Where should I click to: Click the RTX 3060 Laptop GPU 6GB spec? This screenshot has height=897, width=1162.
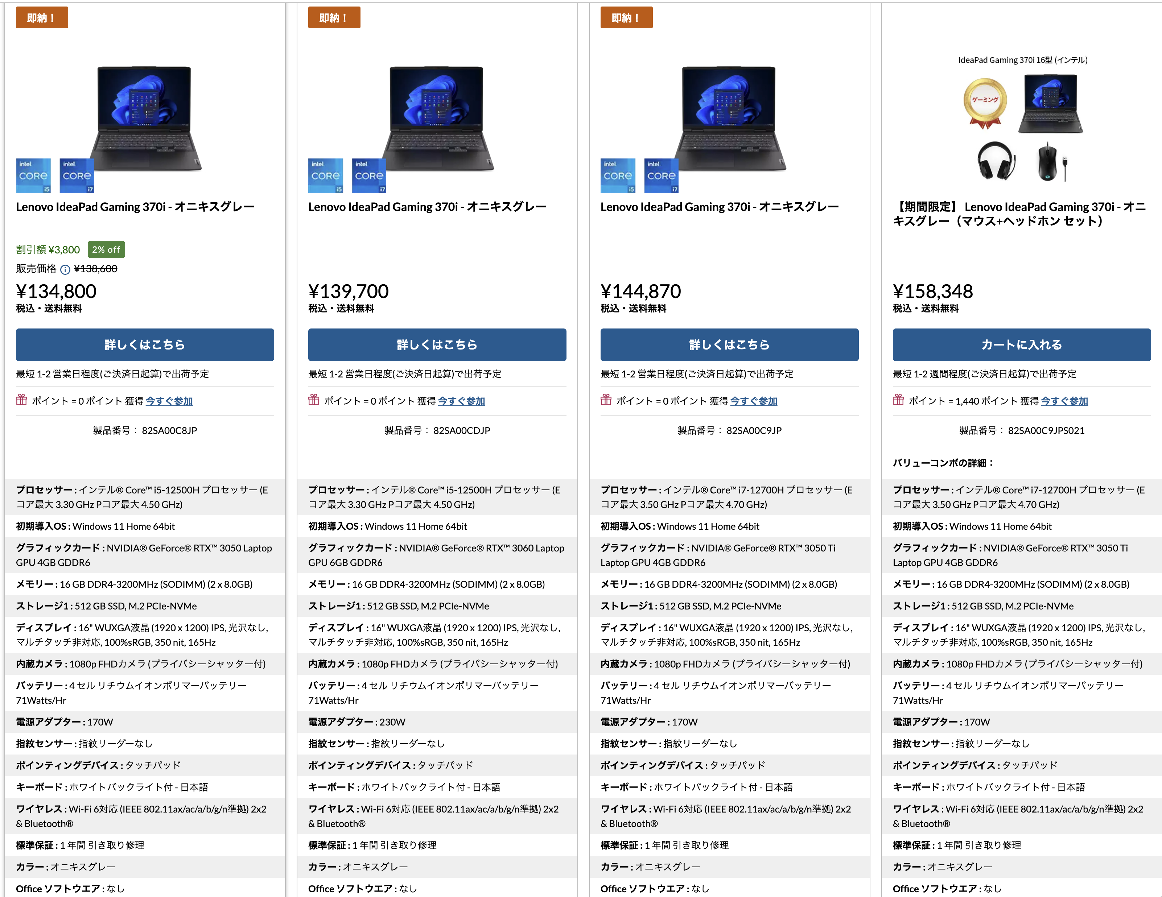pos(437,555)
